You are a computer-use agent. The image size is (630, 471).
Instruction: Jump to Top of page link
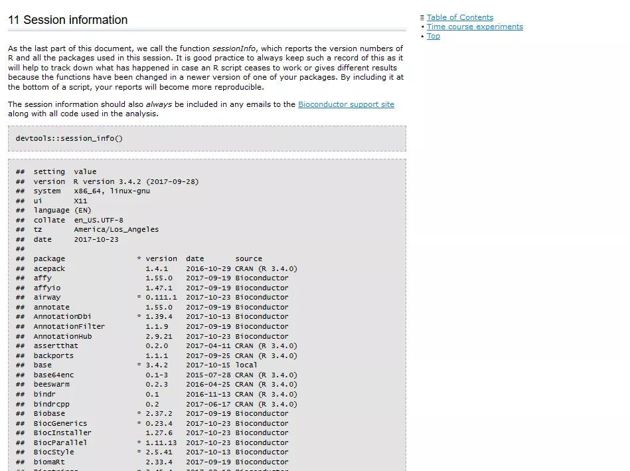433,36
